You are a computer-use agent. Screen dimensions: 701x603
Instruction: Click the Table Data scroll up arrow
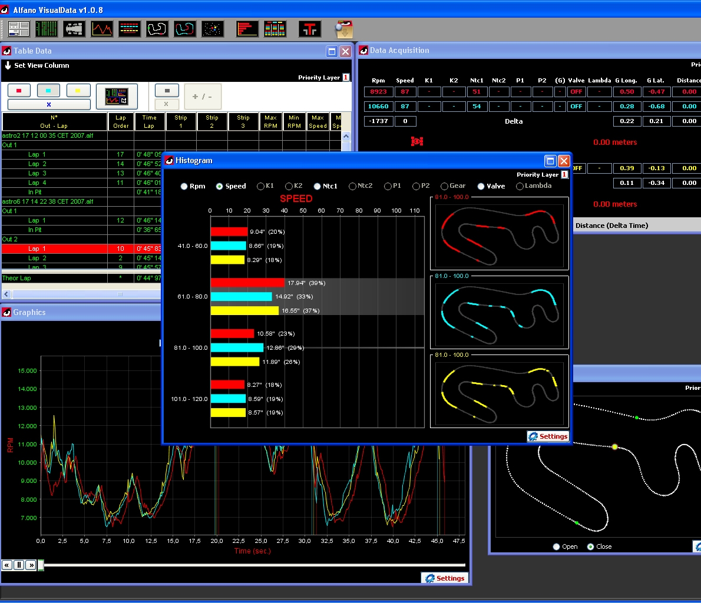[x=346, y=136]
